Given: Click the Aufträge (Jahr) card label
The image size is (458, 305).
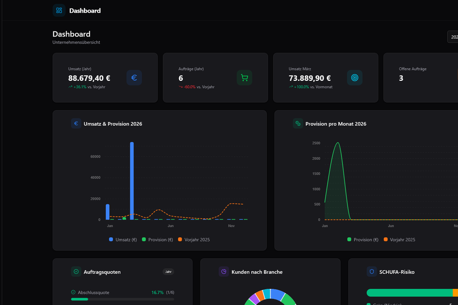Looking at the screenshot, I should click(191, 69).
